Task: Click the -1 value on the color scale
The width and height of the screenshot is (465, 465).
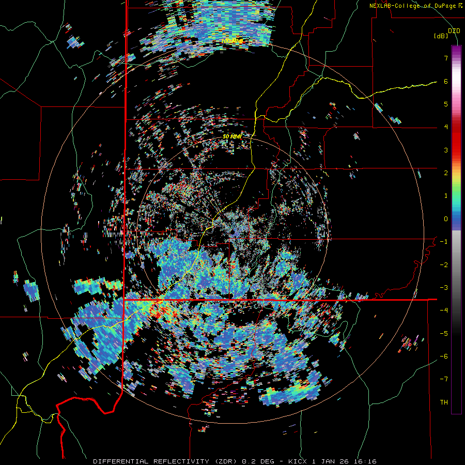Action: [x=444, y=241]
